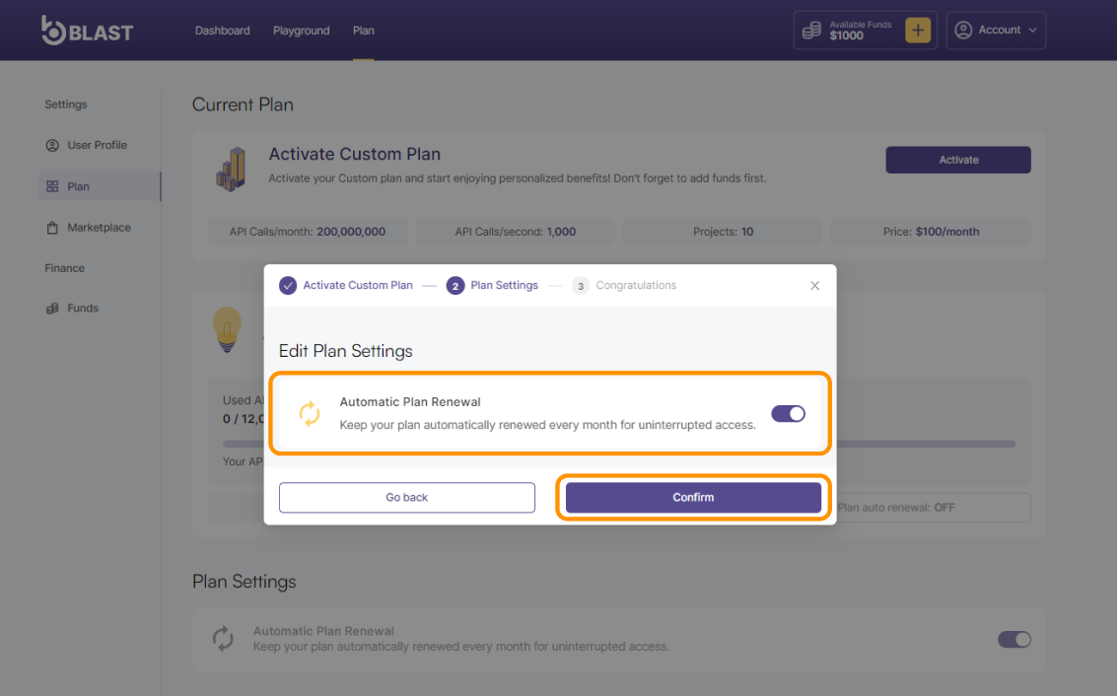This screenshot has width=1117, height=696.
Task: Select the Plan item in sidebar
Action: point(78,186)
